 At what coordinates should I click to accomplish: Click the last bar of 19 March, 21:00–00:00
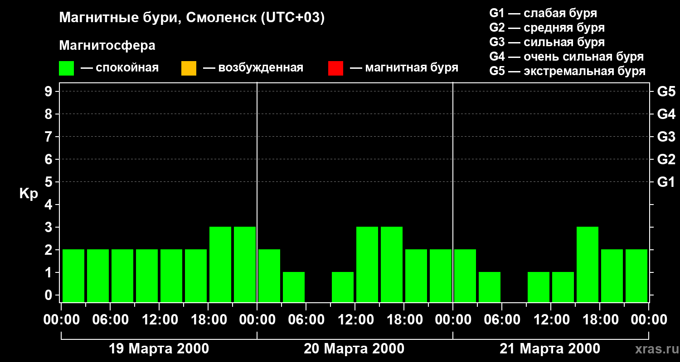click(245, 264)
